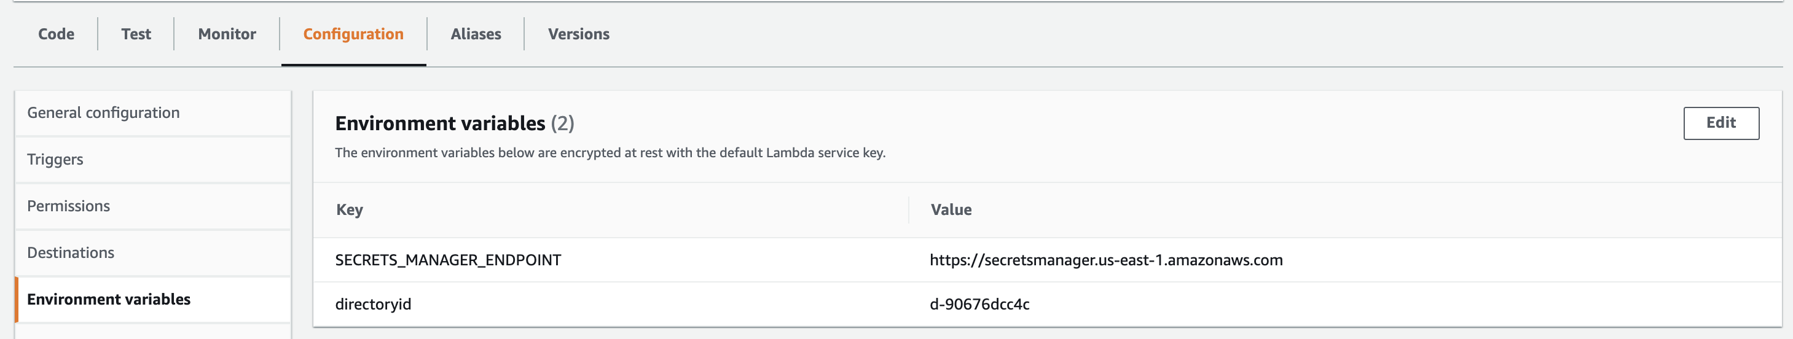Viewport: 1793px width, 339px height.
Task: Click the Value column header
Action: (x=951, y=209)
